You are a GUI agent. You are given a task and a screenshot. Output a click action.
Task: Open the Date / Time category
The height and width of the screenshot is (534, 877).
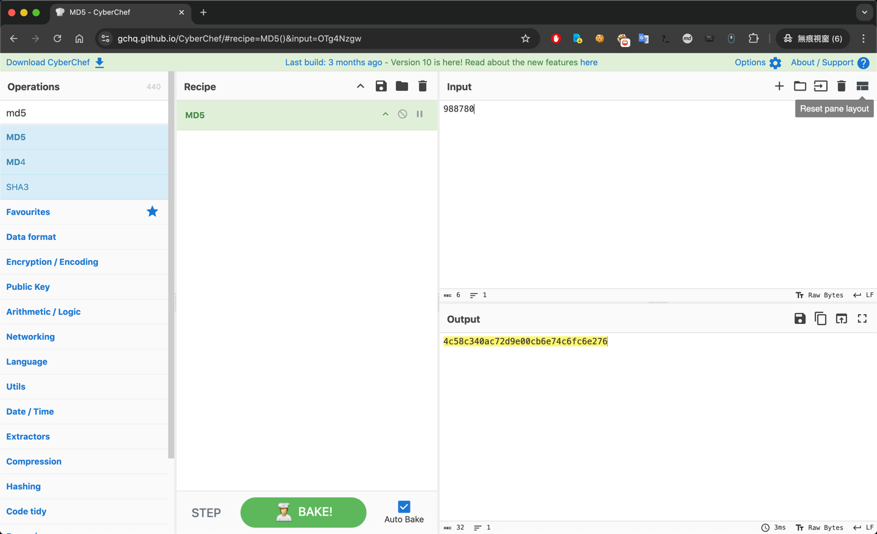tap(84, 412)
